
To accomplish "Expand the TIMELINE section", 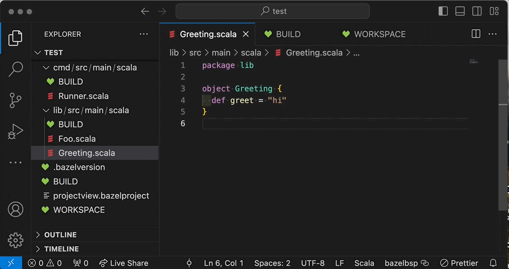I will click(x=95, y=249).
